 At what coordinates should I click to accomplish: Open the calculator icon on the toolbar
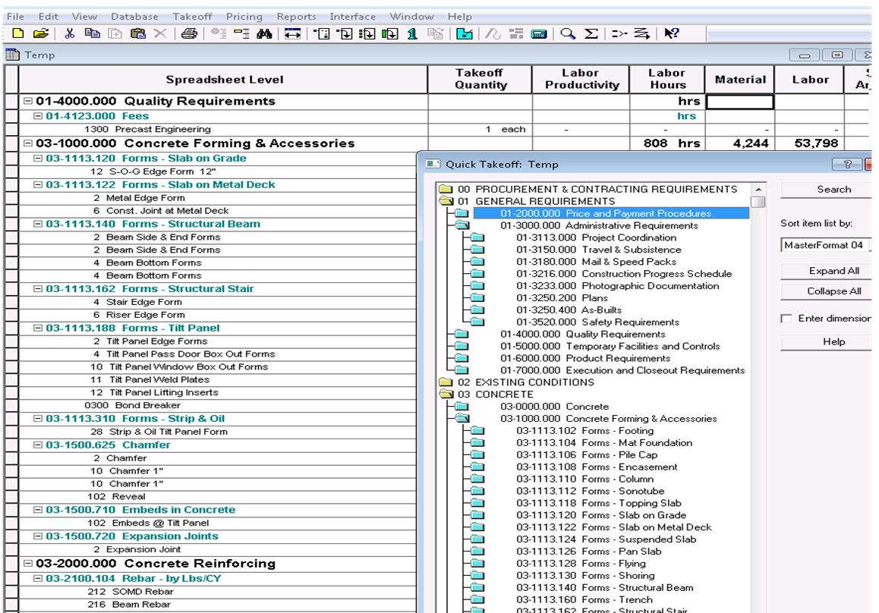(x=538, y=31)
